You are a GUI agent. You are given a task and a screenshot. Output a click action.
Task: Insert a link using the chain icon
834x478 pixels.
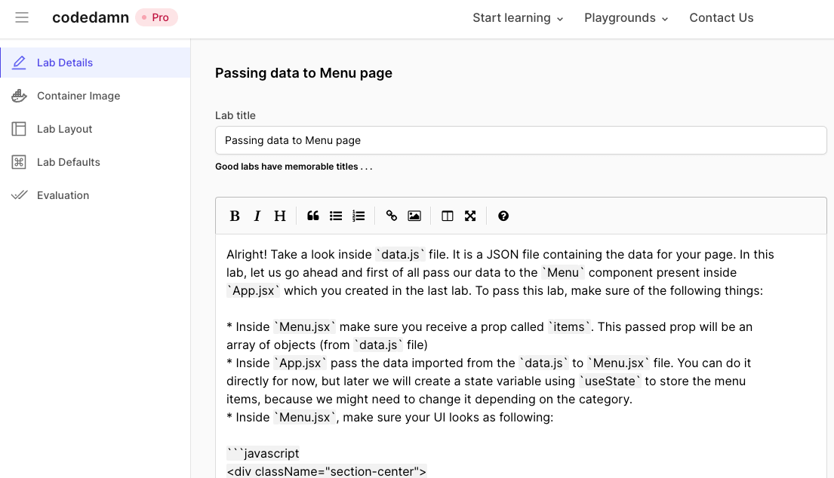click(392, 216)
